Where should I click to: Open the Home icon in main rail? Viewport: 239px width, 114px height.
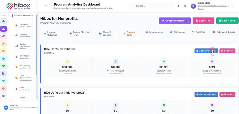(3, 21)
